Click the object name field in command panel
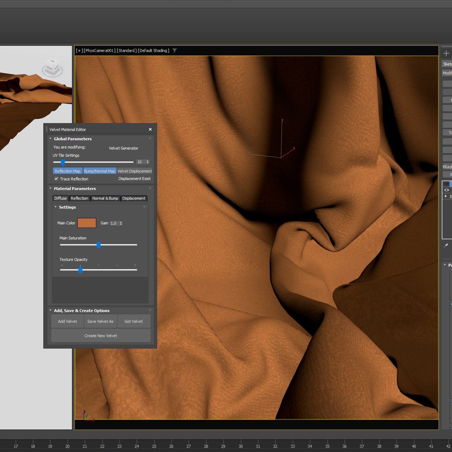The image size is (452, 452). pos(447,64)
